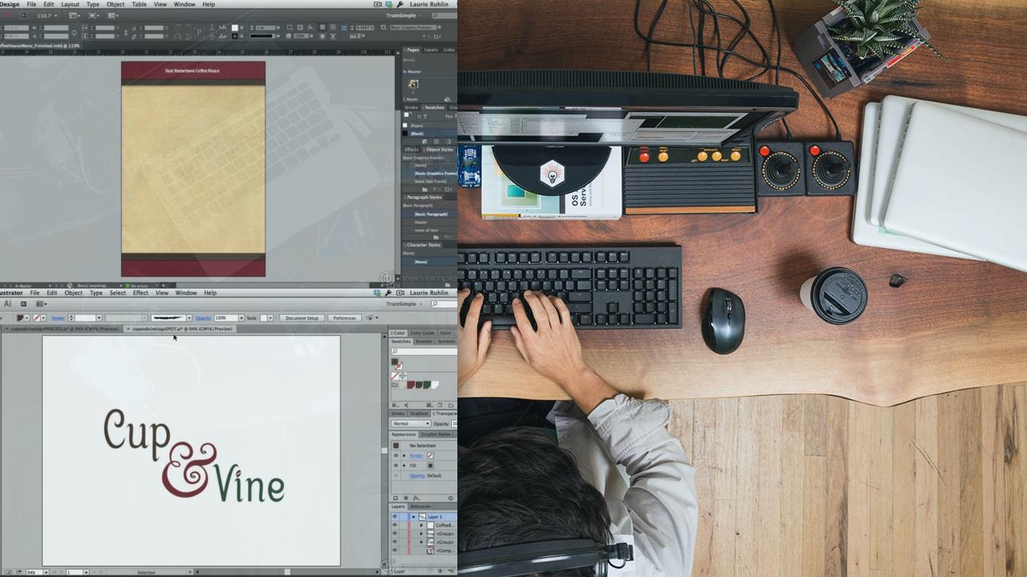Toggle the Stroke visibility eye in Appearance panel
Image resolution: width=1027 pixels, height=577 pixels.
coord(396,454)
